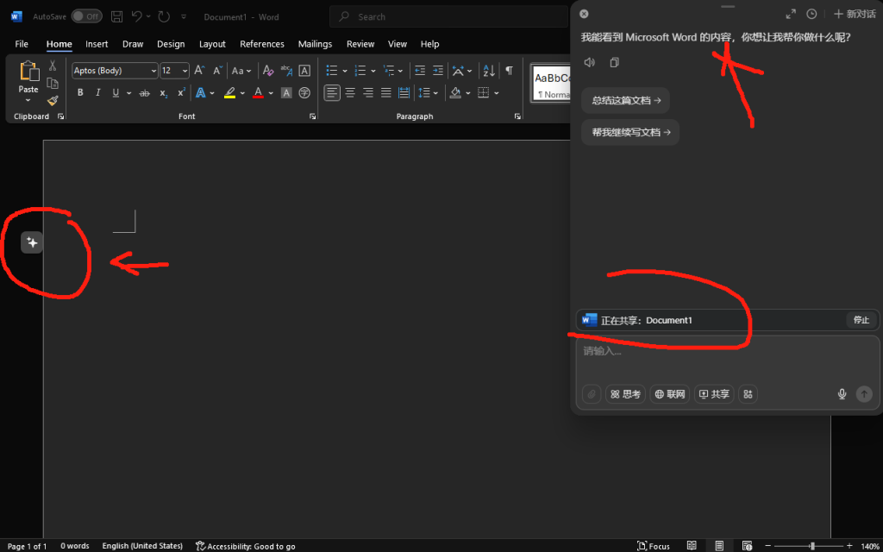Image resolution: width=883 pixels, height=552 pixels.
Task: Save the document with the floppy icon
Action: coord(116,17)
